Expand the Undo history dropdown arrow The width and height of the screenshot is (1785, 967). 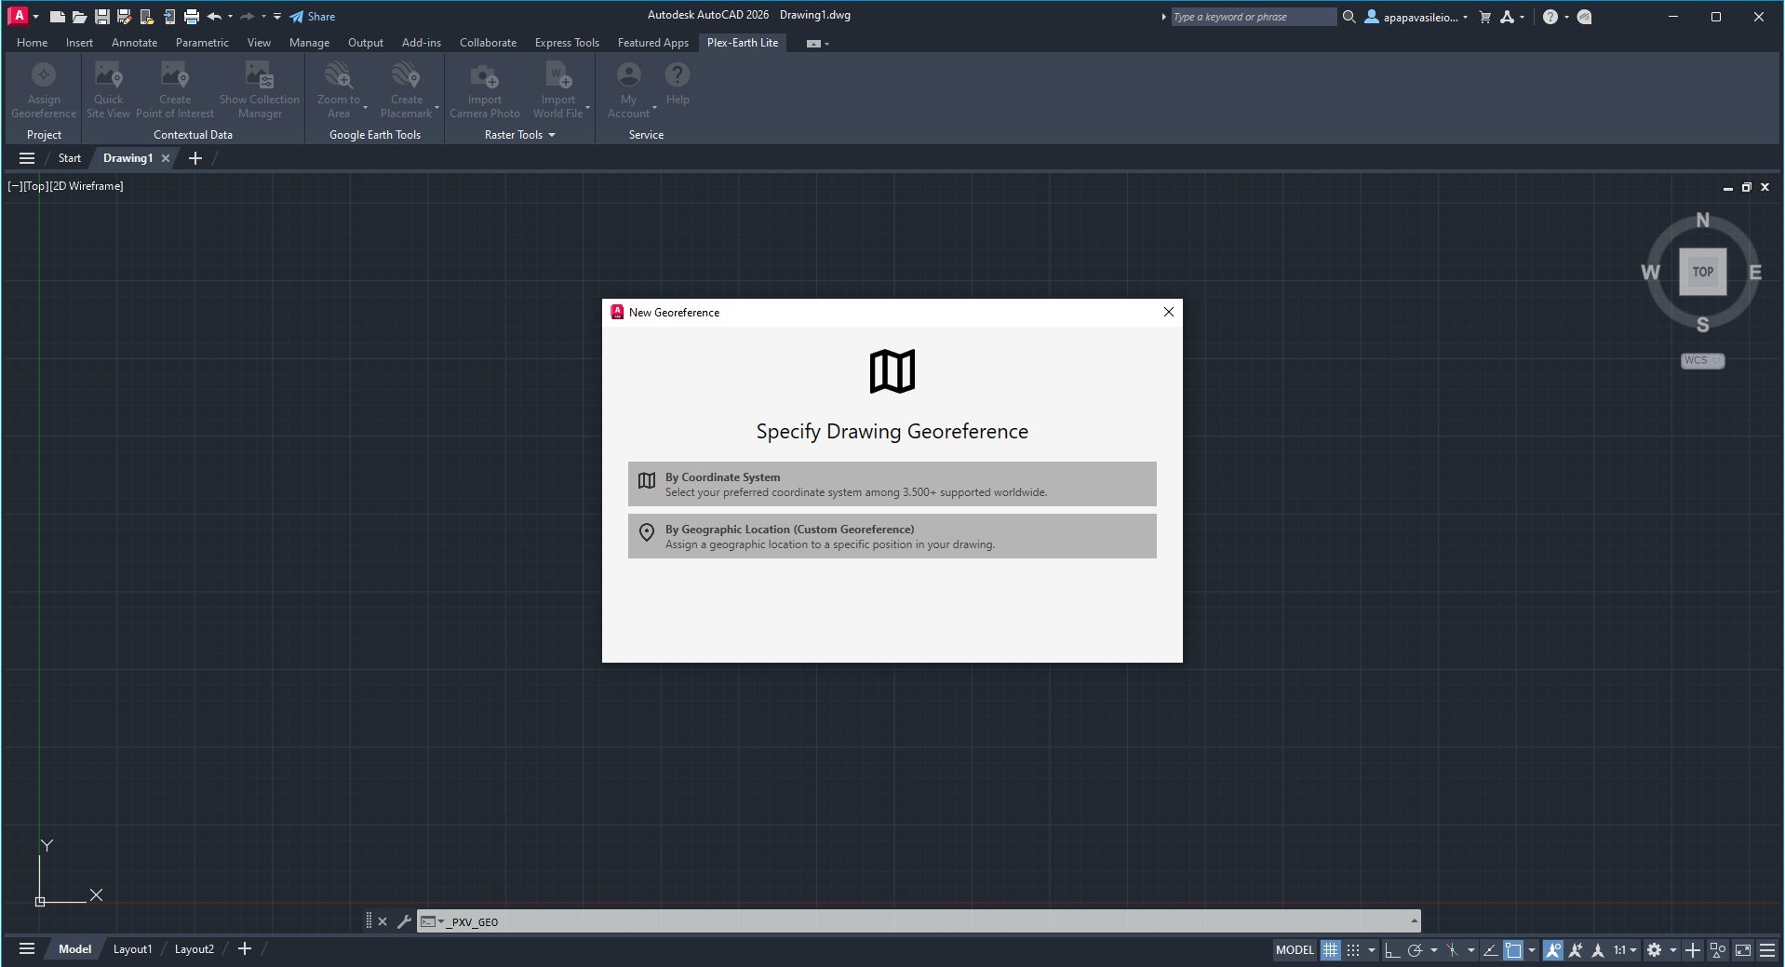230,17
